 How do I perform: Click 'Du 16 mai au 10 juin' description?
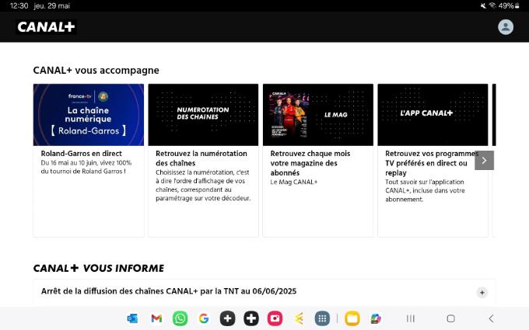[86, 167]
